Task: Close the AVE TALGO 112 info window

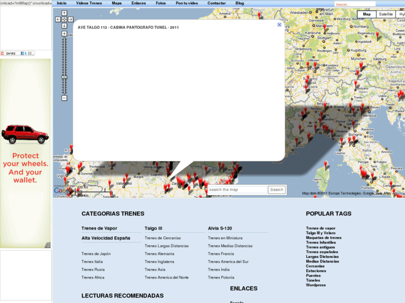Action: pyautogui.click(x=279, y=24)
